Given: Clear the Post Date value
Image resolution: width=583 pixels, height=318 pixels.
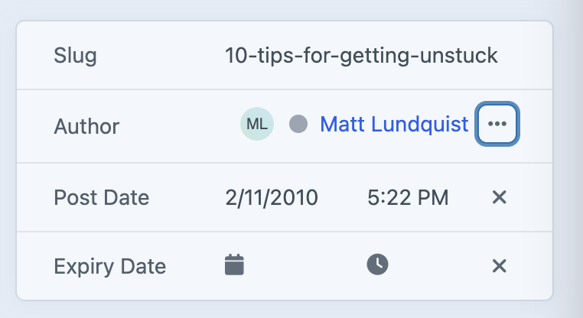Looking at the screenshot, I should (499, 197).
